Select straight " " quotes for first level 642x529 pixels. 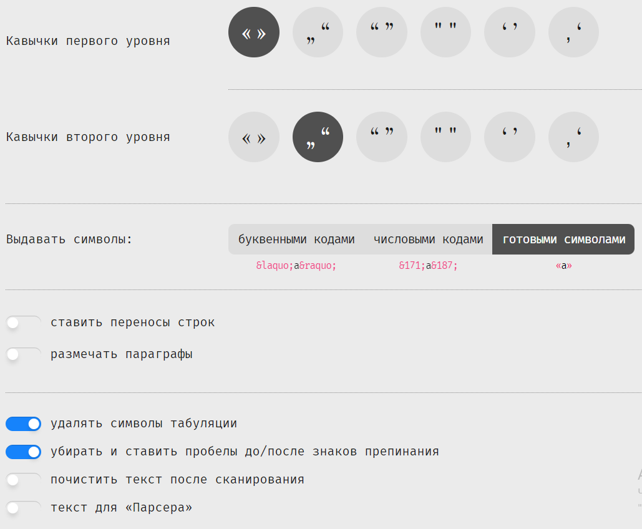tap(445, 32)
